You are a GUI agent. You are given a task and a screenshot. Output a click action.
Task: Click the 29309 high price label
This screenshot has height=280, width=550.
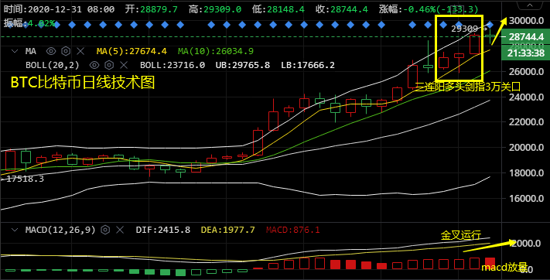[x=464, y=29]
